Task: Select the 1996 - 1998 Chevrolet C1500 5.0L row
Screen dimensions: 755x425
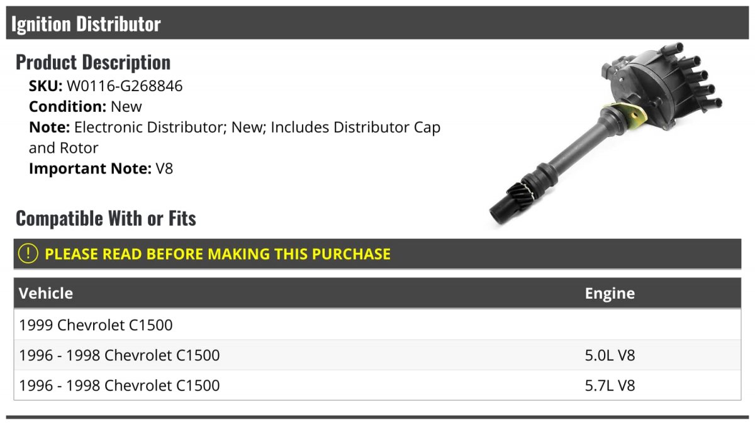Action: click(377, 355)
